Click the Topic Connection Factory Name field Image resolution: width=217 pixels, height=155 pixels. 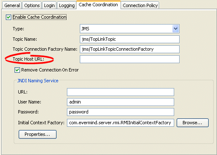(130, 49)
